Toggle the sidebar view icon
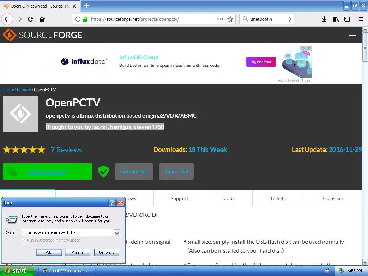This screenshot has width=368, height=276. [347, 19]
